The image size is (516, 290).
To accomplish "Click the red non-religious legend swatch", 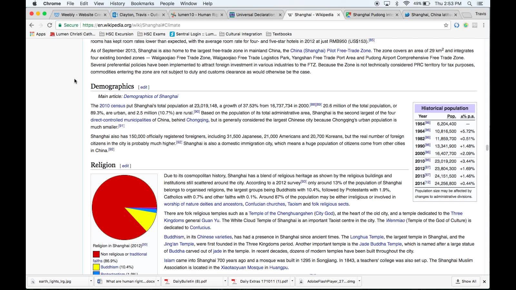I will click(96, 254).
